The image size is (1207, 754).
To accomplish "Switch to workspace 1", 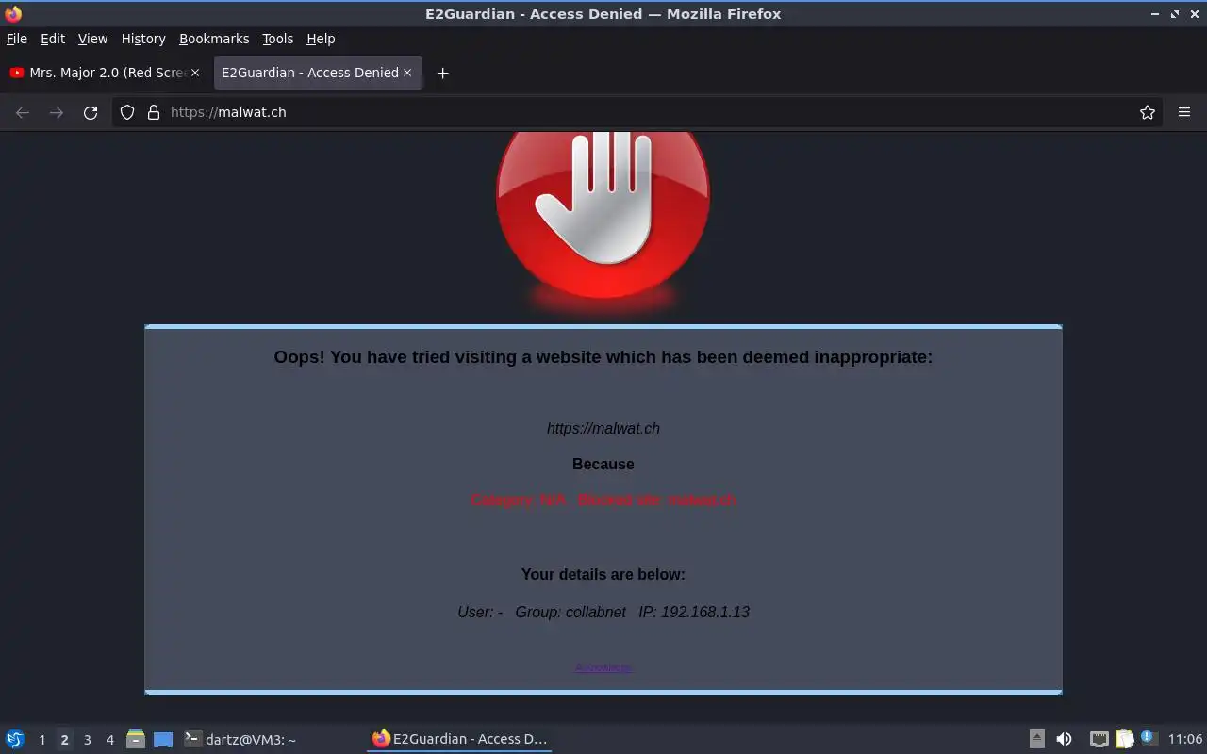I will click(x=41, y=740).
